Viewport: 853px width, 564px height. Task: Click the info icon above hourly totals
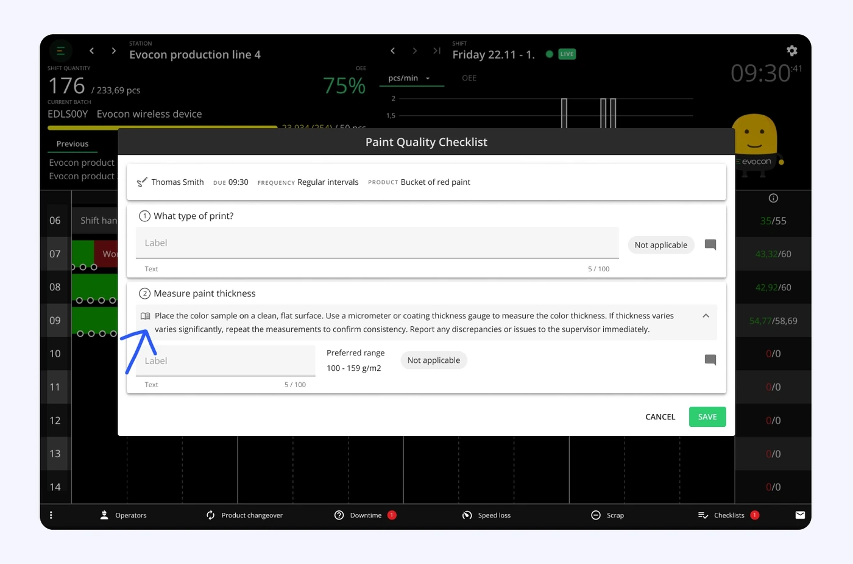[x=773, y=198]
